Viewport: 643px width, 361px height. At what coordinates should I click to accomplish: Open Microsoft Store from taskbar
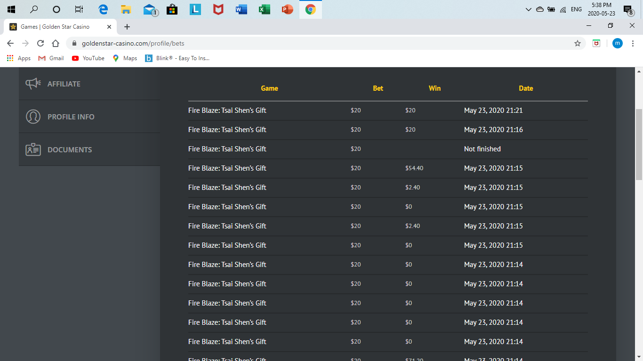(x=172, y=9)
